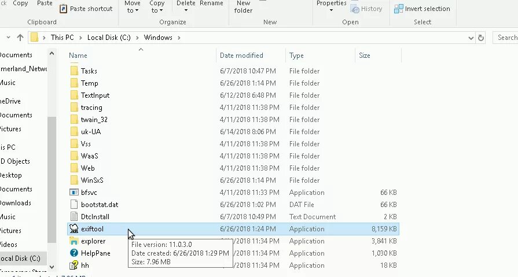Select the HelpPane question mark icon
Viewport: 518px width, 277px height.
coord(74,253)
